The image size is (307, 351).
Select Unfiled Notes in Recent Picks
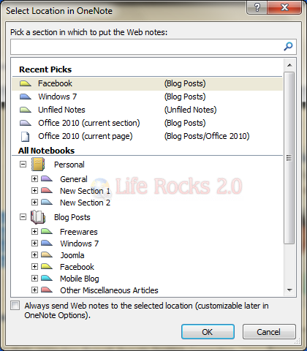pyautogui.click(x=148, y=110)
